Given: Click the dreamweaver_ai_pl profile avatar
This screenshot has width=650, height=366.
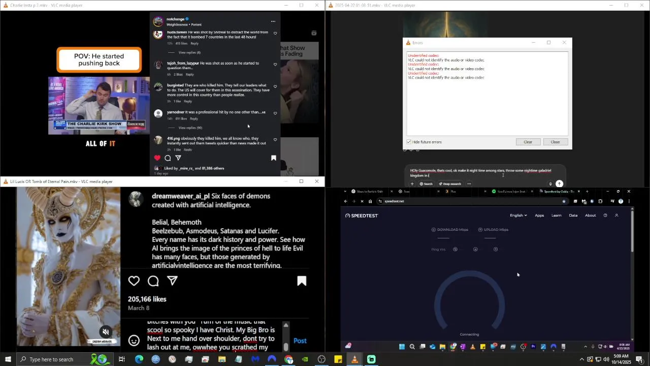Looking at the screenshot, I should [x=136, y=199].
